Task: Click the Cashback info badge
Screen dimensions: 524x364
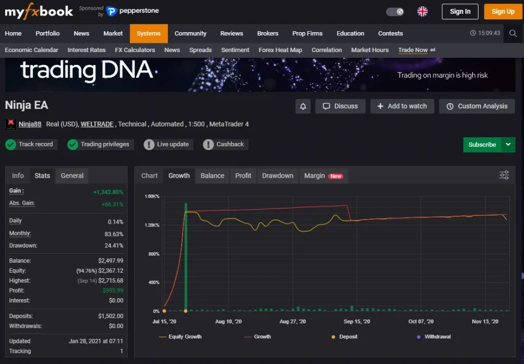Action: [208, 144]
